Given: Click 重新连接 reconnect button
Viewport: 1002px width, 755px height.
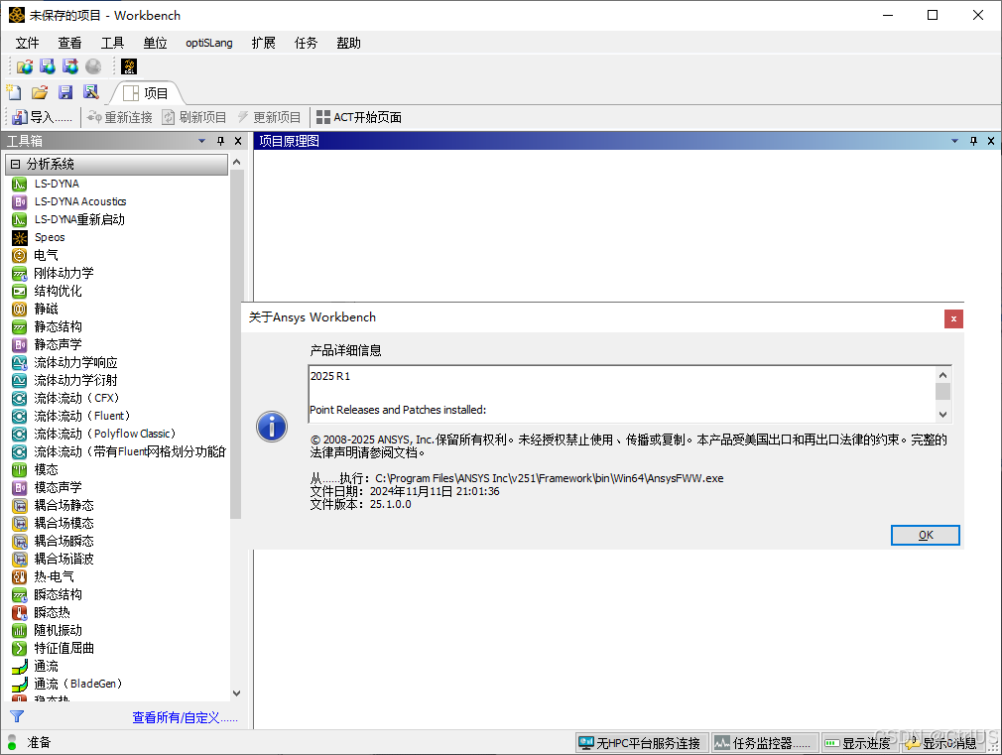Looking at the screenshot, I should click(x=120, y=118).
